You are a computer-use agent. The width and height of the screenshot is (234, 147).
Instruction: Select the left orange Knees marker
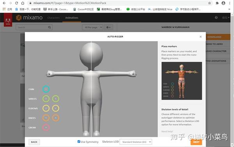pyautogui.click(x=46, y=118)
